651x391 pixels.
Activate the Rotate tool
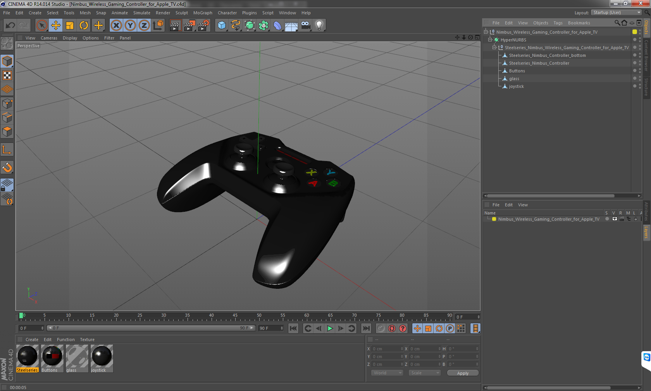pyautogui.click(x=84, y=26)
